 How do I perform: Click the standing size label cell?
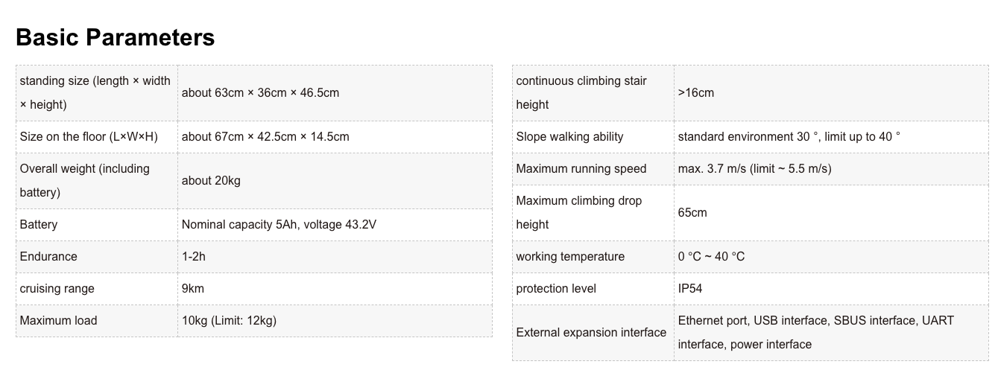(x=95, y=92)
